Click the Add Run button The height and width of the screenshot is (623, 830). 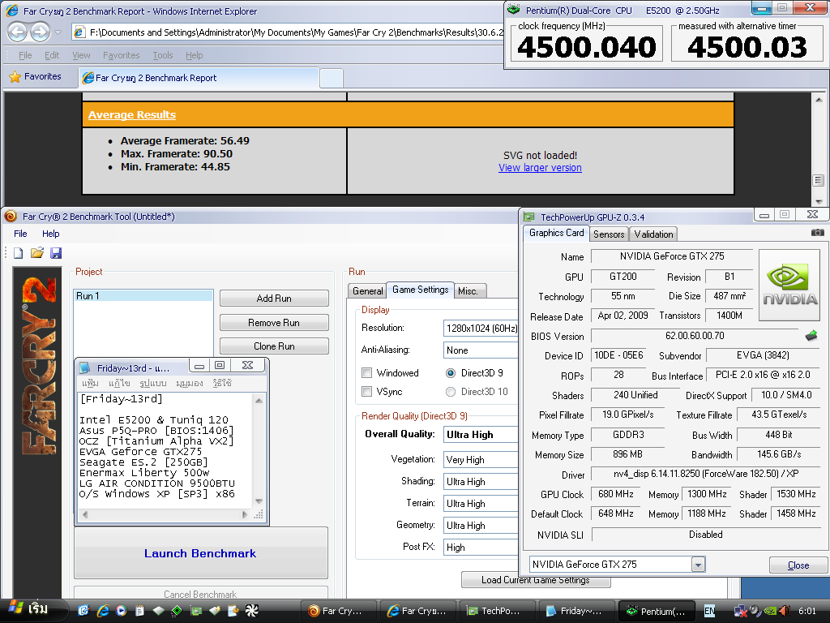[274, 299]
